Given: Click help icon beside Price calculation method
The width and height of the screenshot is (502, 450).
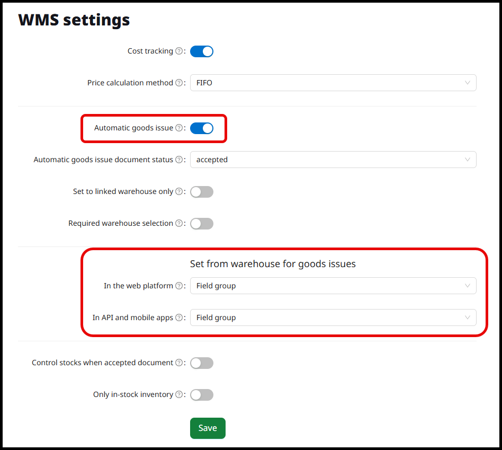Looking at the screenshot, I should tap(179, 83).
